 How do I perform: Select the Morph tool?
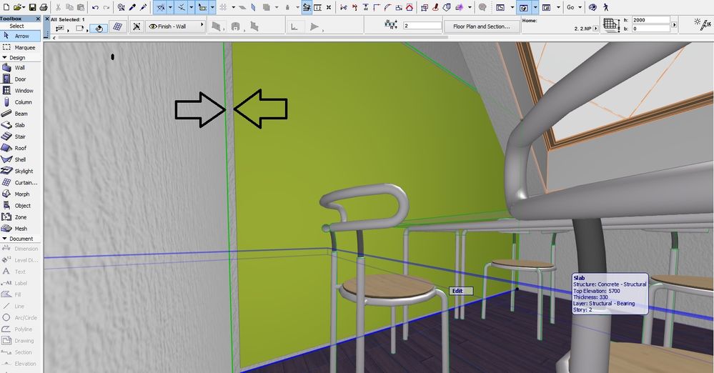click(x=20, y=194)
